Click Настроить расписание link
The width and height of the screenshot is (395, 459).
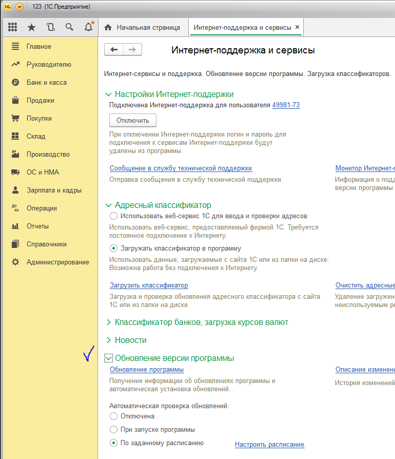(269, 444)
